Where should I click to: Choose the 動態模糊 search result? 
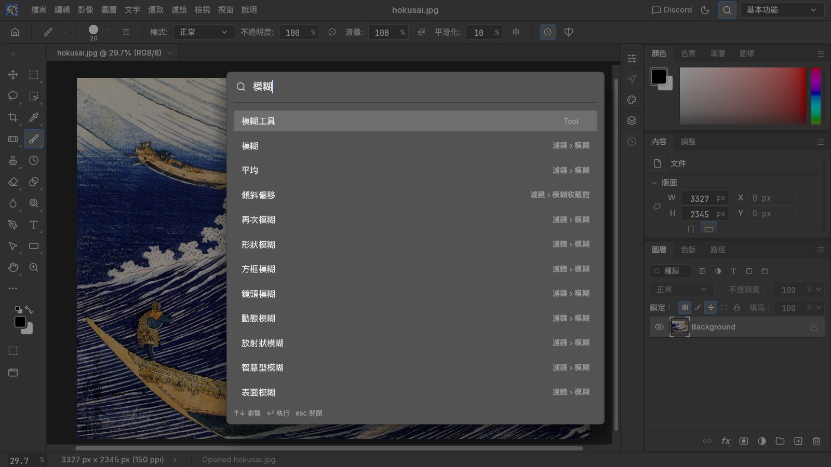pos(415,318)
